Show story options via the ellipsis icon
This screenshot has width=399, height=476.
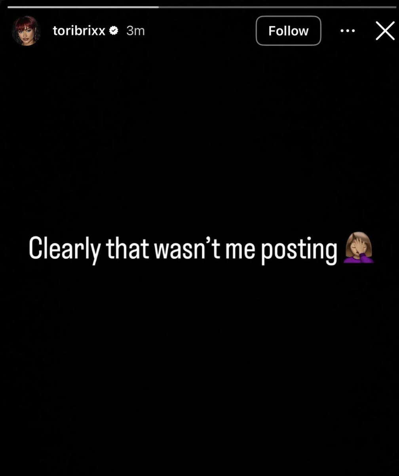348,31
